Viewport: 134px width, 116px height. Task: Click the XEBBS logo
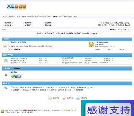click(x=16, y=6)
